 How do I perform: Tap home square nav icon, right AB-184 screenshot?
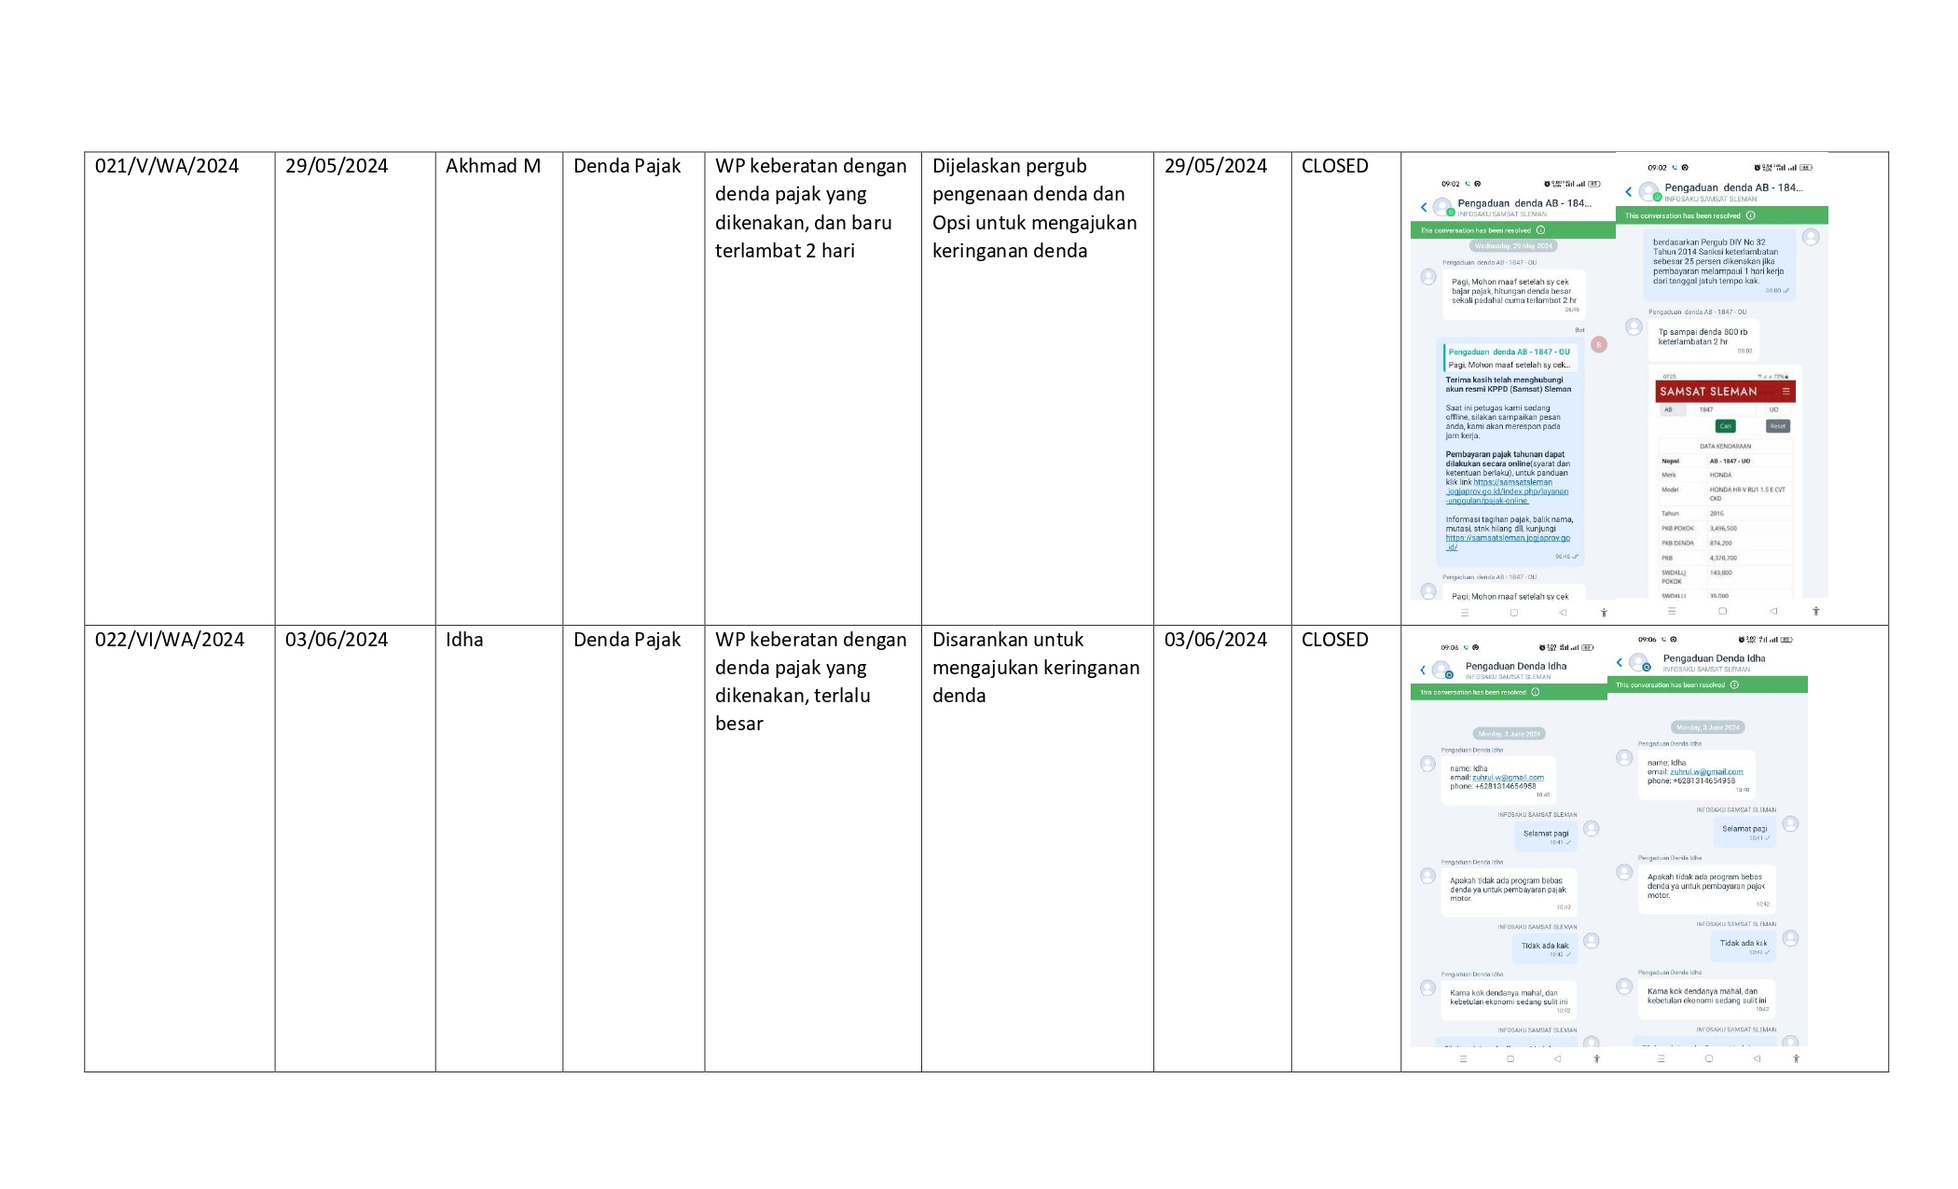(1722, 611)
